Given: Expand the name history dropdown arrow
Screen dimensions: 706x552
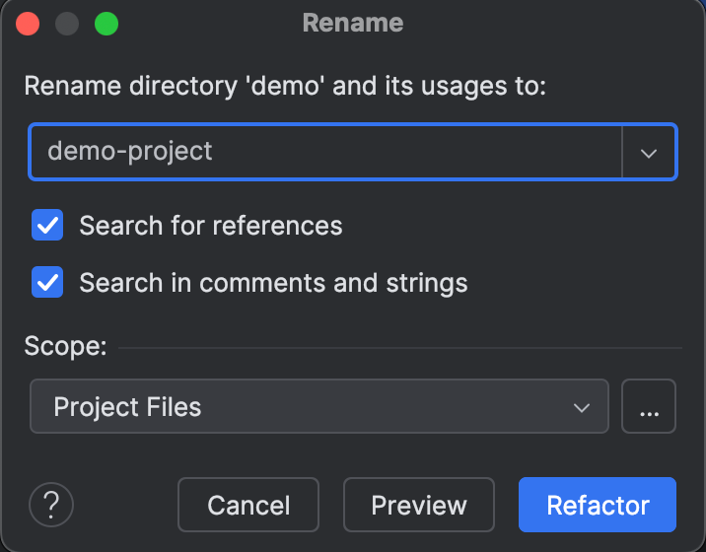Looking at the screenshot, I should point(649,152).
